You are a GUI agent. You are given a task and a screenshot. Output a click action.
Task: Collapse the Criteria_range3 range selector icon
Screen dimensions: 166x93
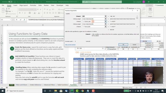106,24
